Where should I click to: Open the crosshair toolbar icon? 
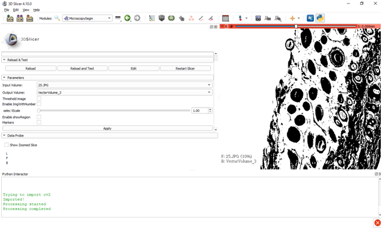pos(293,18)
